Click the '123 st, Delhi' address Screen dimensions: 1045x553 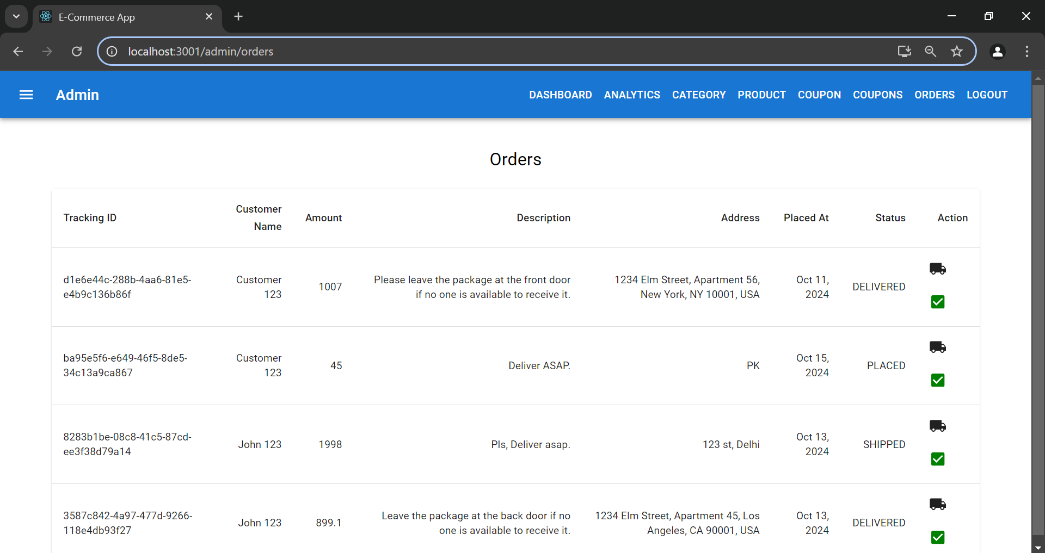tap(731, 444)
